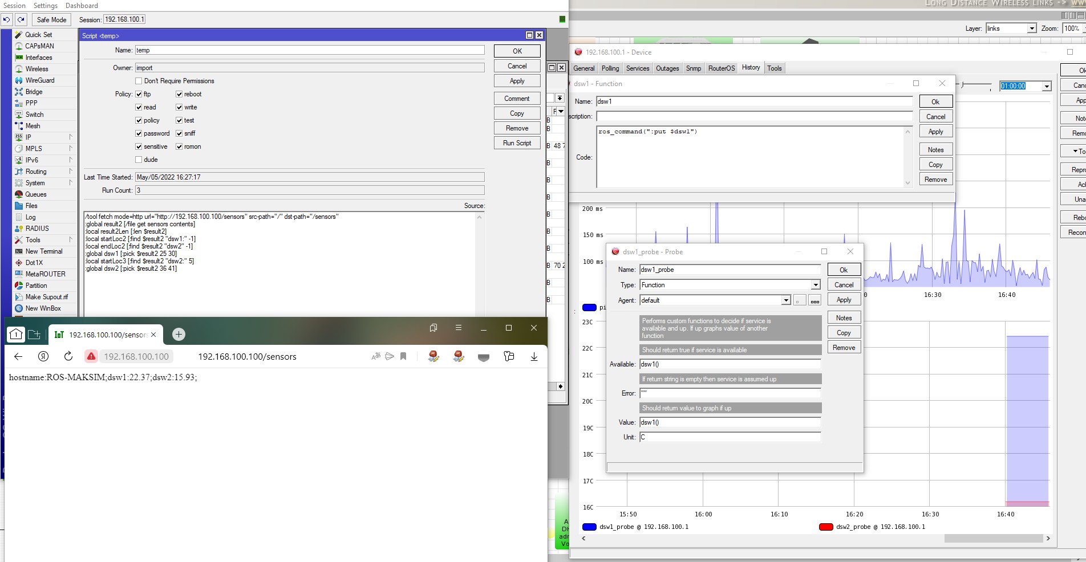This screenshot has height=562, width=1086.
Task: Open RADIUS in the sidebar
Action: pos(37,229)
